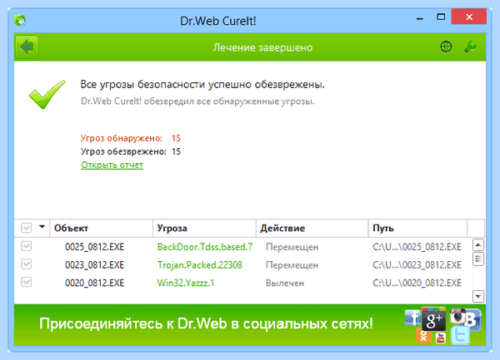
Task: Go back with the green arrow button
Action: tap(27, 47)
